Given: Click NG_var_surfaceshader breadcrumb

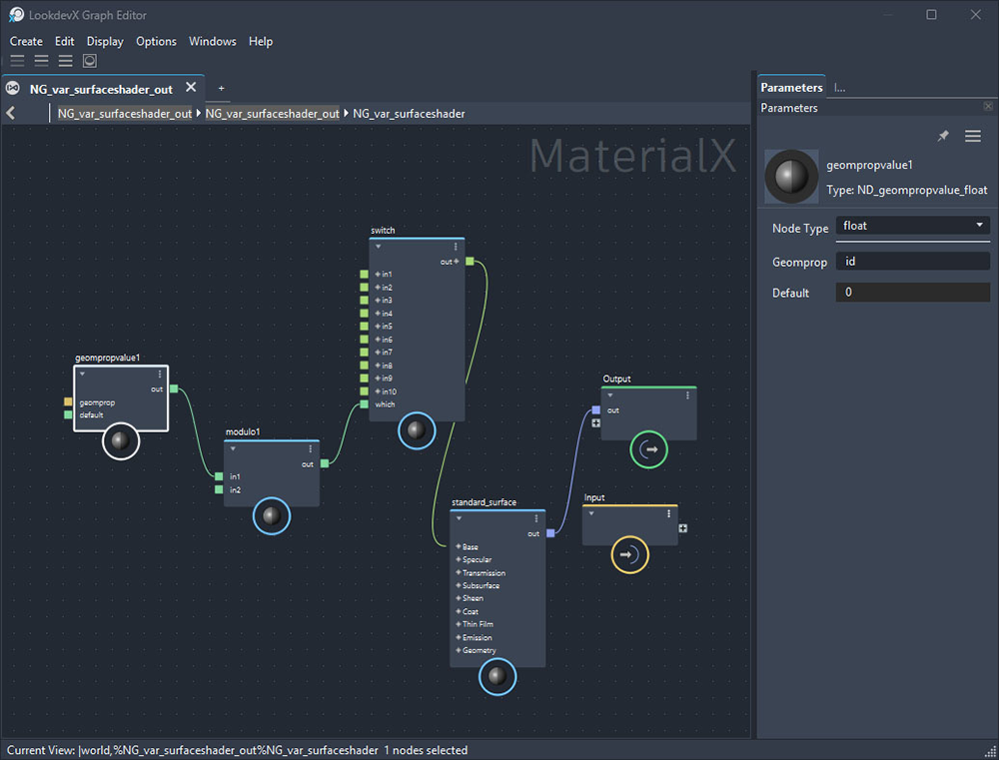Looking at the screenshot, I should pyautogui.click(x=409, y=114).
